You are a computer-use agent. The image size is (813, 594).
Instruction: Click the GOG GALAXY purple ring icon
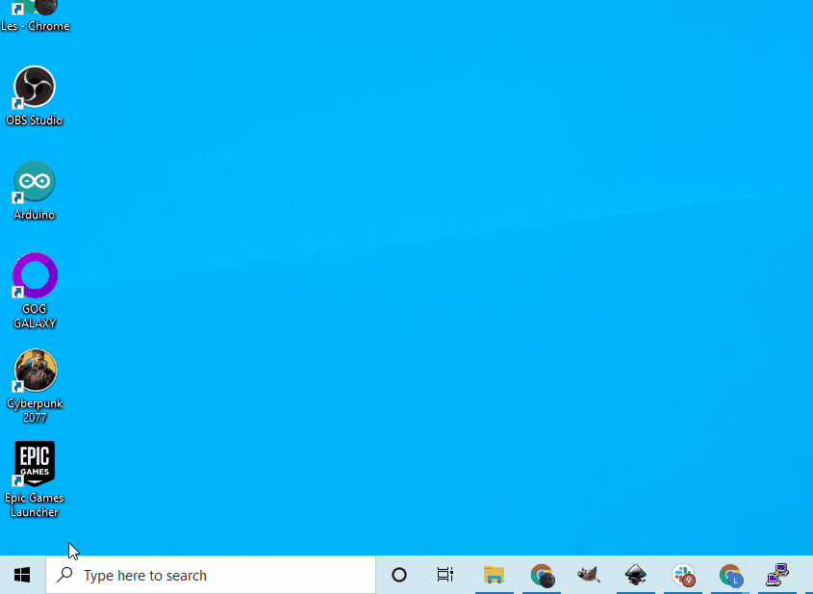coord(35,276)
